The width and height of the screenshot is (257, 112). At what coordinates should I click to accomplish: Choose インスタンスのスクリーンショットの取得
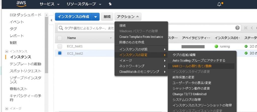pyautogui.click(x=202, y=105)
